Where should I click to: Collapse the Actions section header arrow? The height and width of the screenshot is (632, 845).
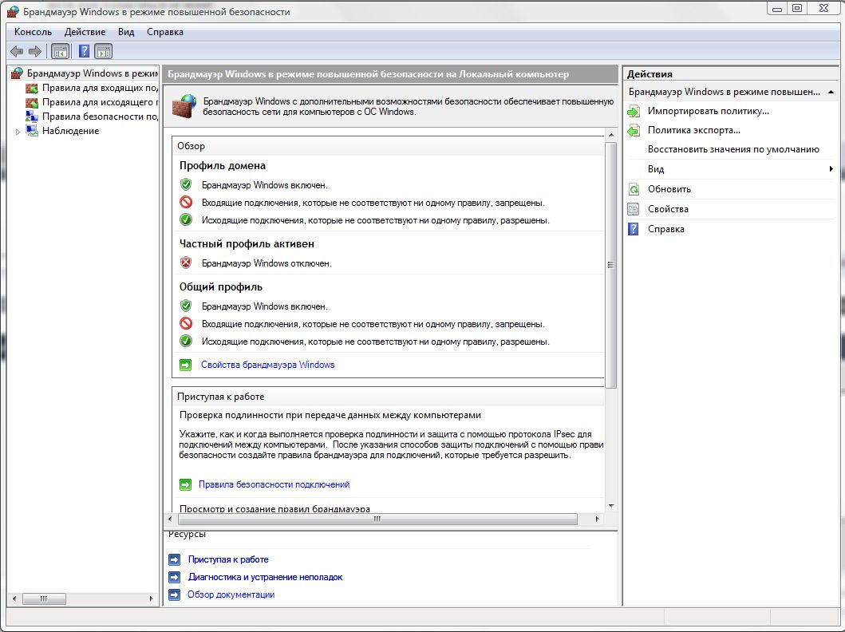[831, 92]
